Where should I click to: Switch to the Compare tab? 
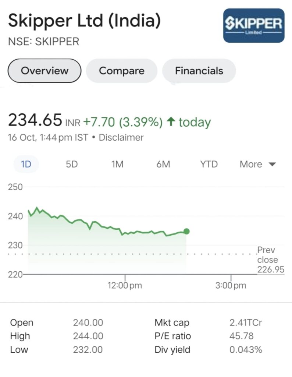121,71
